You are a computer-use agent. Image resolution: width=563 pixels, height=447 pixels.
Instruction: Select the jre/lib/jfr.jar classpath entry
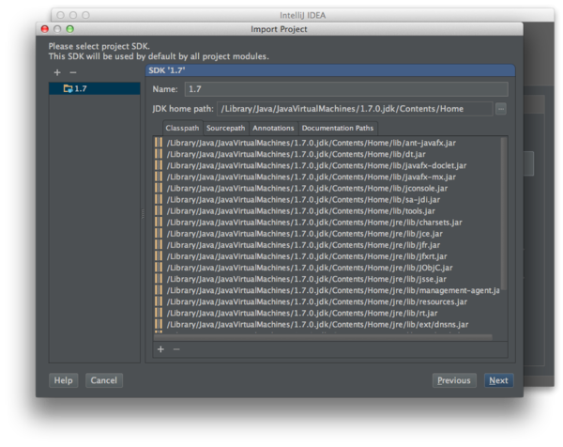tap(303, 245)
